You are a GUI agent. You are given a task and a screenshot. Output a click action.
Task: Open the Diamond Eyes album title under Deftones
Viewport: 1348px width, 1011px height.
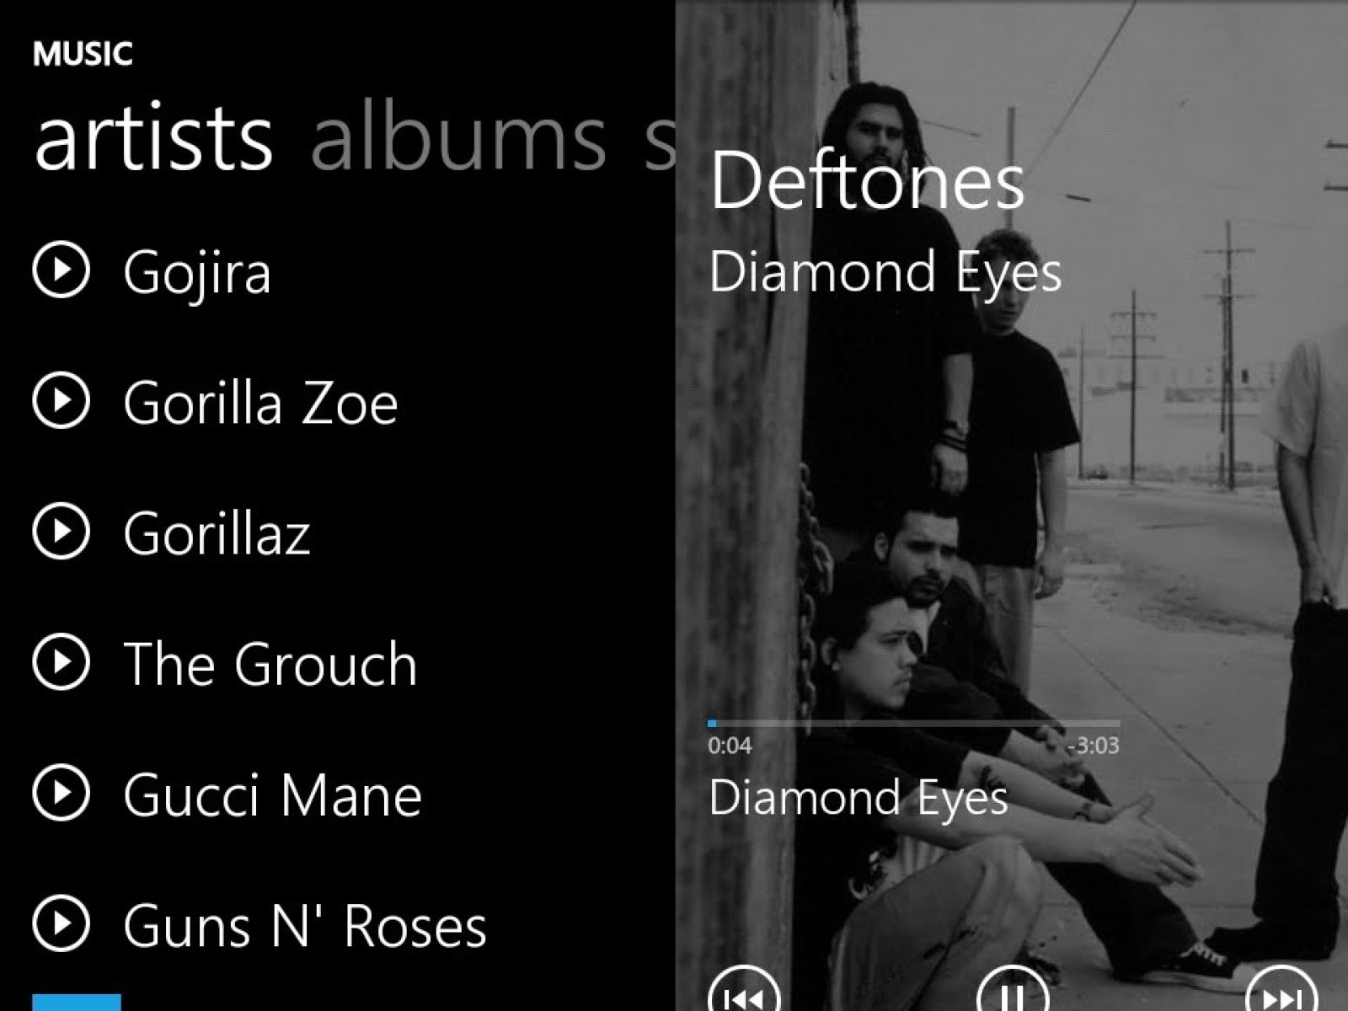[885, 273]
